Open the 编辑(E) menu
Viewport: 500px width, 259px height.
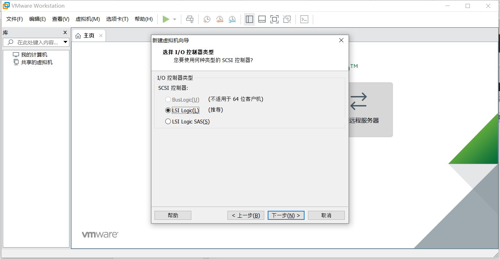pyautogui.click(x=37, y=19)
